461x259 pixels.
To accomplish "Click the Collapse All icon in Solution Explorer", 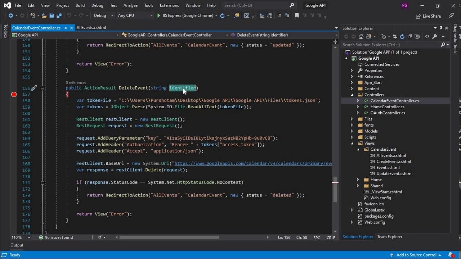I will point(410,36).
